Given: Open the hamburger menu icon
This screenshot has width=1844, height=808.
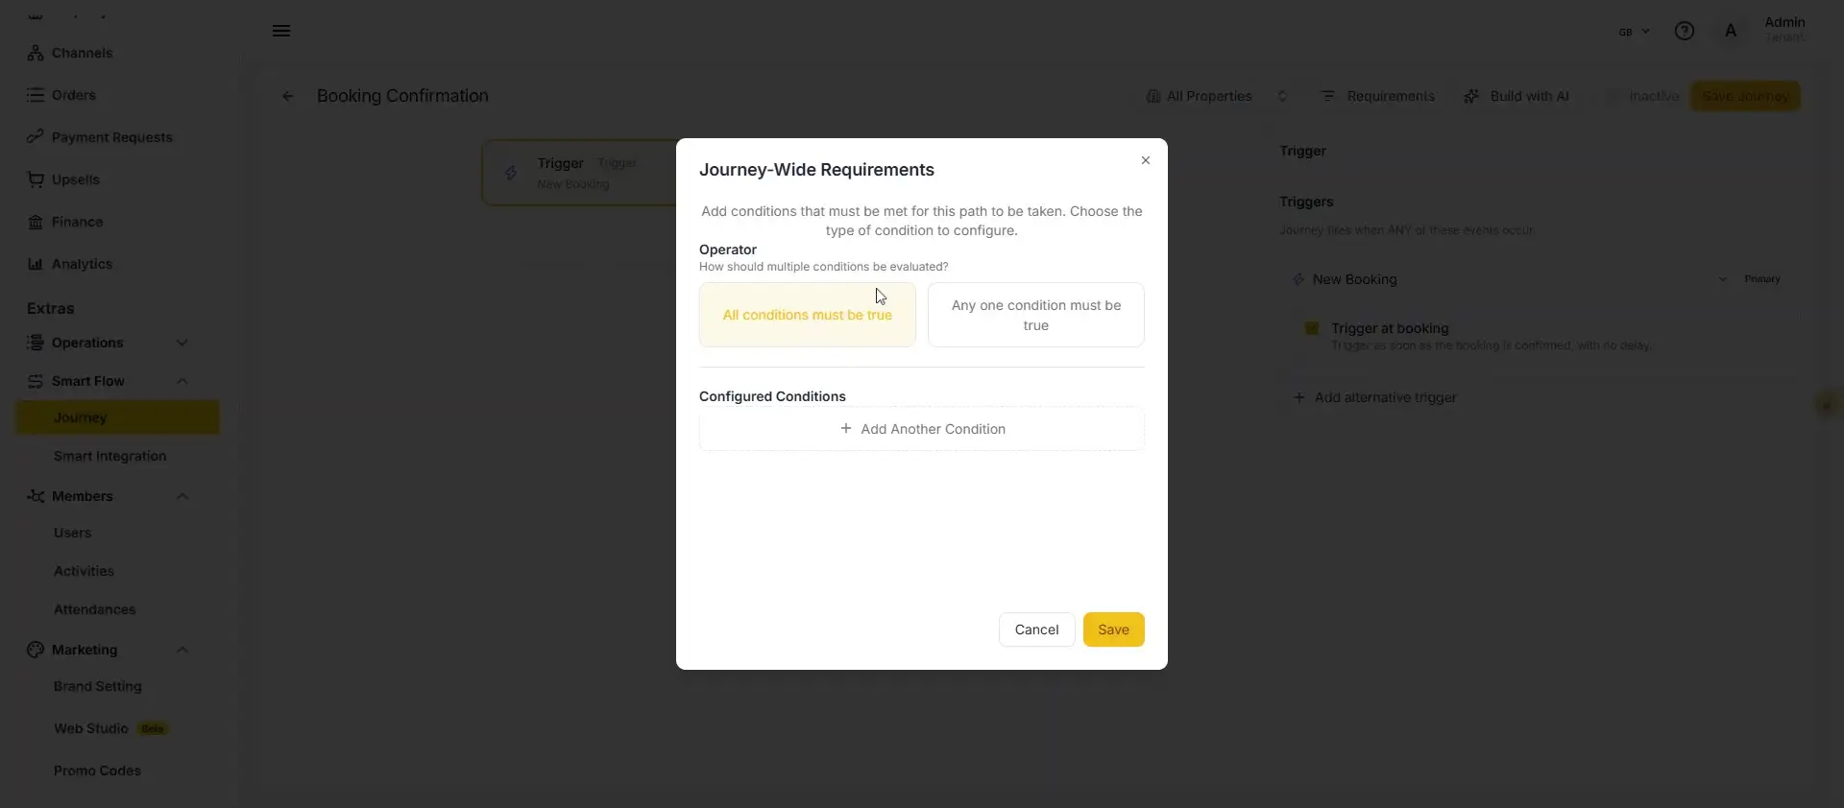Looking at the screenshot, I should point(281,31).
